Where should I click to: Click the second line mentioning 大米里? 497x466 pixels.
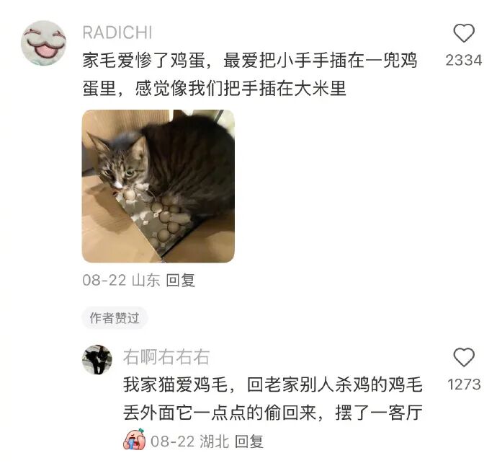[214, 88]
